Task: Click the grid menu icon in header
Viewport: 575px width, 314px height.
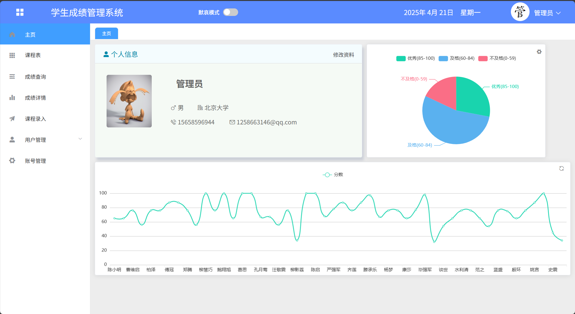Action: [20, 12]
